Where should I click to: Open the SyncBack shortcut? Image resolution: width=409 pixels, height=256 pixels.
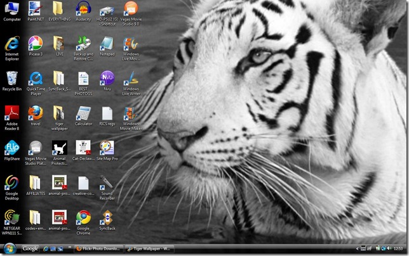107,221
